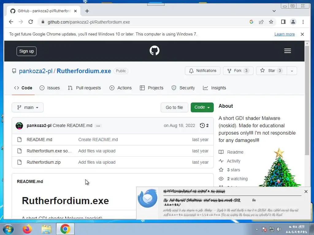Switch to the Pull requests tab
The height and width of the screenshot is (235, 314).
click(84, 88)
